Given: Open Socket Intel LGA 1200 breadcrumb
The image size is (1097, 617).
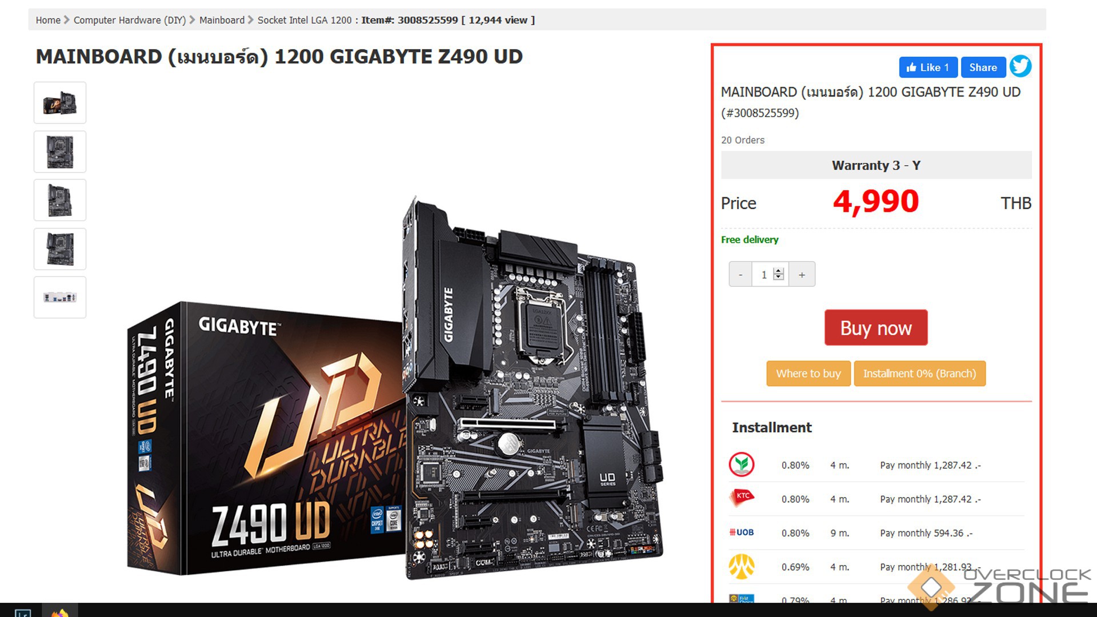Looking at the screenshot, I should tap(305, 20).
